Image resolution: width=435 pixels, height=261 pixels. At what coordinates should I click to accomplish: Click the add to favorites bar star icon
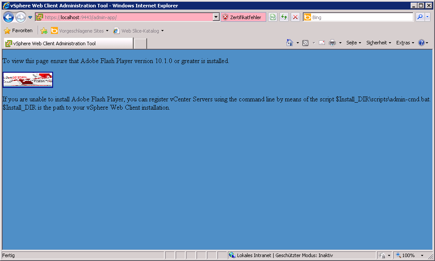[x=43, y=31]
